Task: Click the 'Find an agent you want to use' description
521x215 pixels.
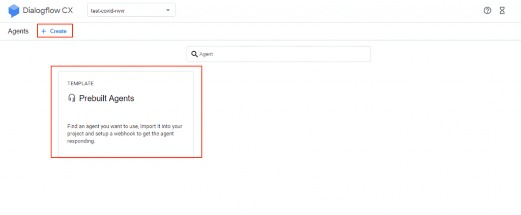Action: pos(125,133)
